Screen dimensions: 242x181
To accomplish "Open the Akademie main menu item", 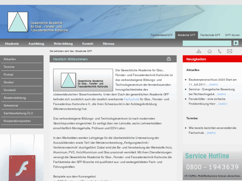I will coord(12,44).
